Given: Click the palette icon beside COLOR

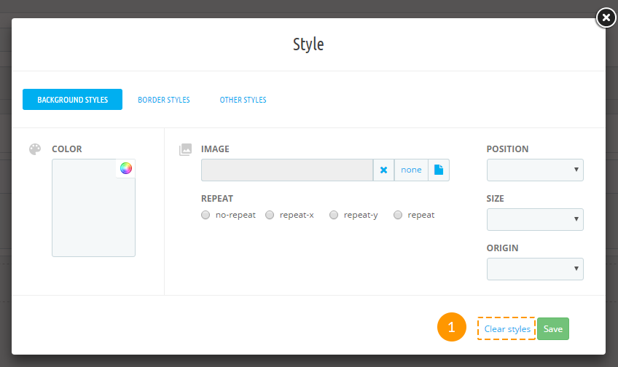Looking at the screenshot, I should pos(35,149).
